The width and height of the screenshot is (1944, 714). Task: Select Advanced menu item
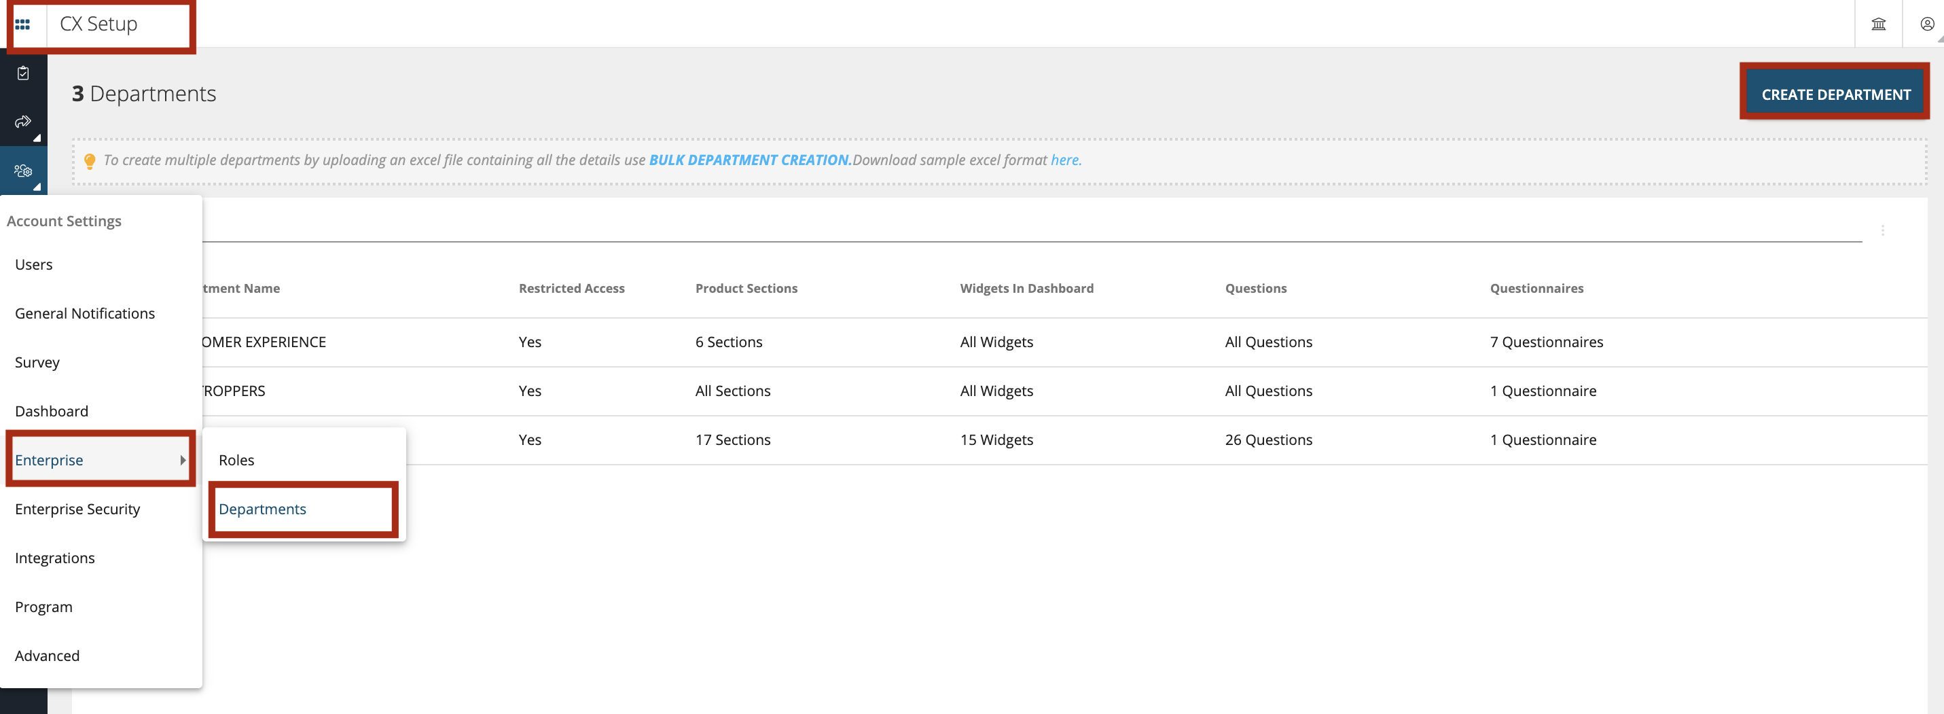tap(101, 656)
